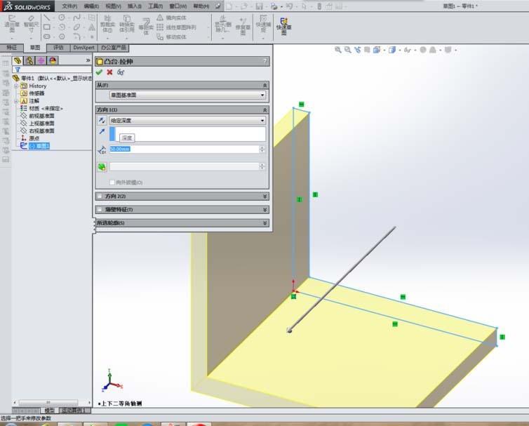This screenshot has height=426, width=529.
Task: Select the Line sketch tool
Action: point(47,18)
